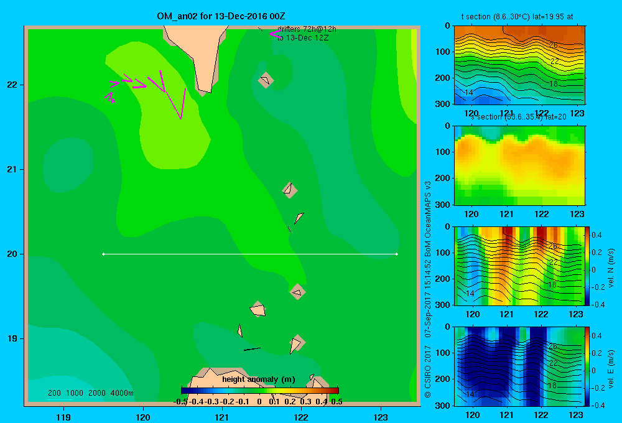Image resolution: width=622 pixels, height=423 pixels.
Task: Click the "-0.5" tick on height anomaly scale
Action: [x=180, y=402]
